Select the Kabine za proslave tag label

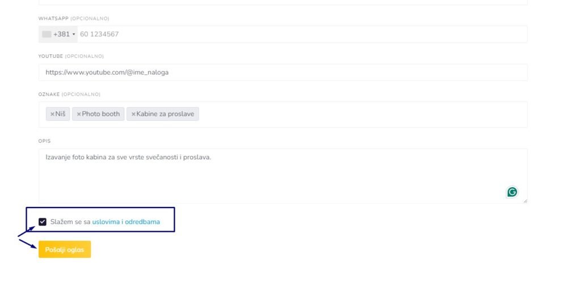coord(165,114)
